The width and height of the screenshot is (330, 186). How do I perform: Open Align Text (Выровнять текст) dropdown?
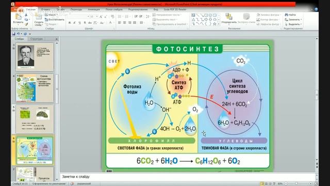[164, 20]
